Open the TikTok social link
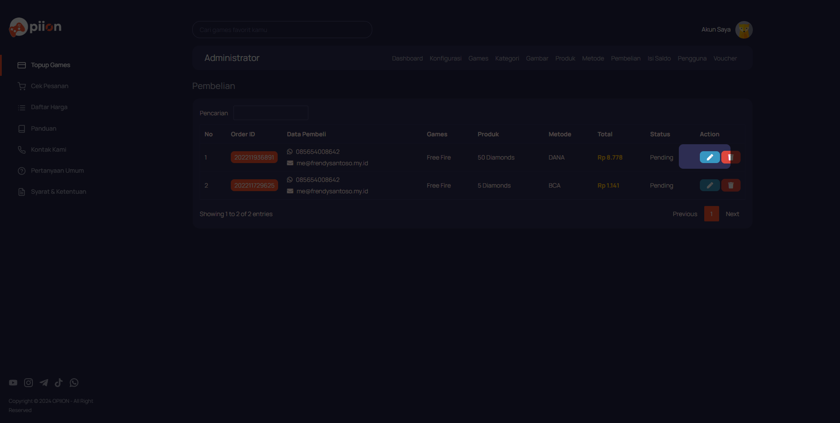Screen dimensions: 840x423 click(x=59, y=383)
